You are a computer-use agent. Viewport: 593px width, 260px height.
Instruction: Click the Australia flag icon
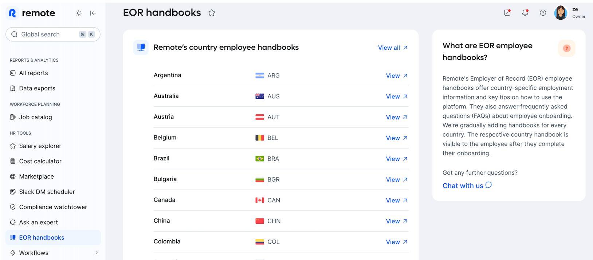(x=260, y=96)
